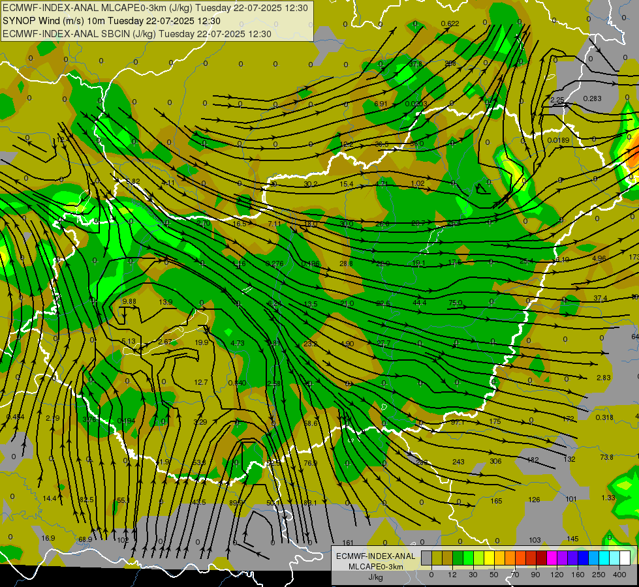Click the map value 15.4
639x587 pixels.
pyautogui.click(x=347, y=184)
